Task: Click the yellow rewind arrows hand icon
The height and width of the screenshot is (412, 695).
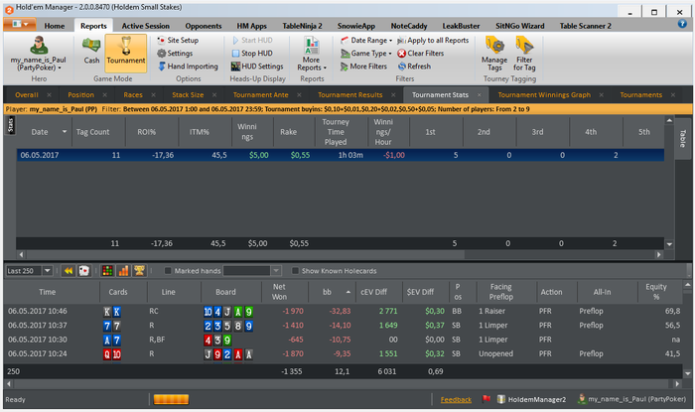Action: pyautogui.click(x=69, y=271)
